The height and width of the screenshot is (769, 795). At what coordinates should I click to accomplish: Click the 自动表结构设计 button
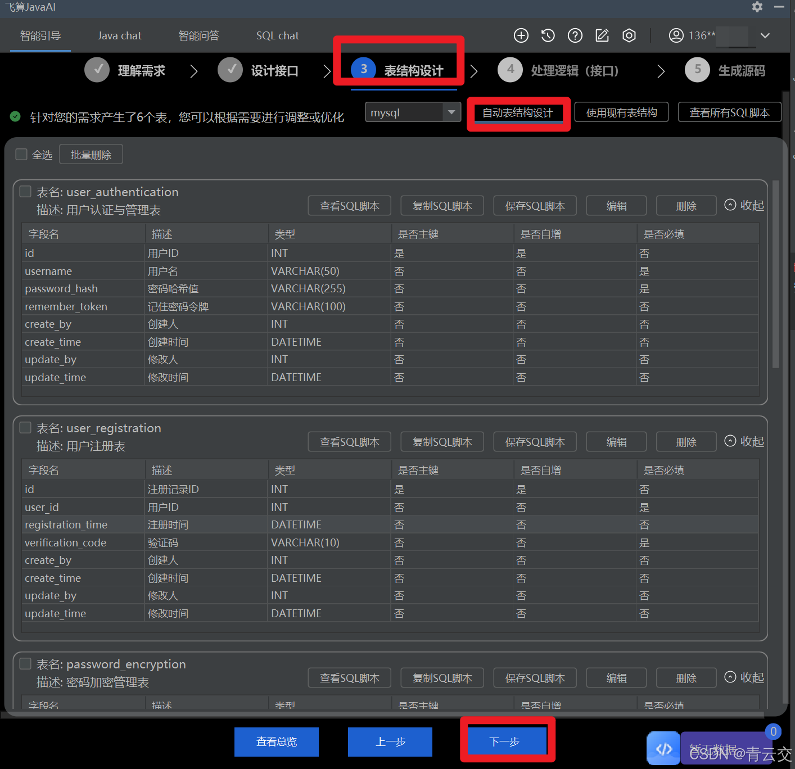518,112
